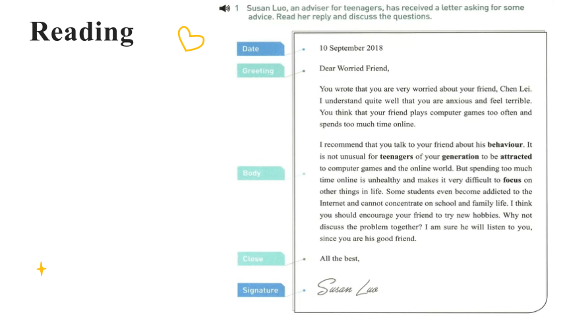Click the bold word generation
567x319 pixels.
[460, 157]
